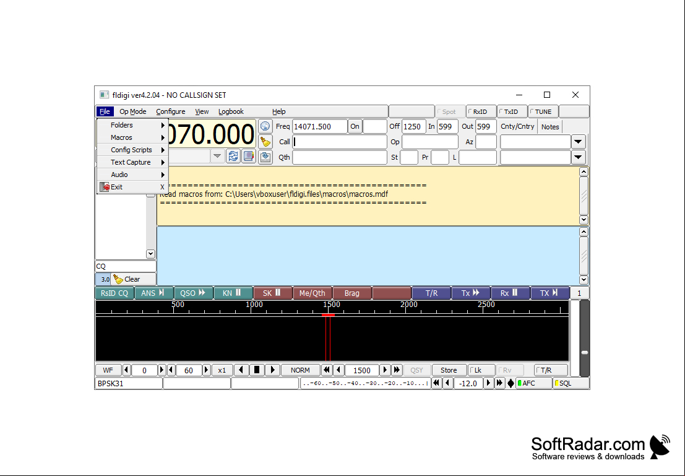Image resolution: width=685 pixels, height=476 pixels.
Task: Click double-left arrow beside -12.0 squelch value
Action: click(436, 383)
